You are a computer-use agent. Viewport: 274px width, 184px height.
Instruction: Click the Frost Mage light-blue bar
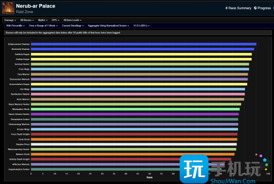click(140, 69)
